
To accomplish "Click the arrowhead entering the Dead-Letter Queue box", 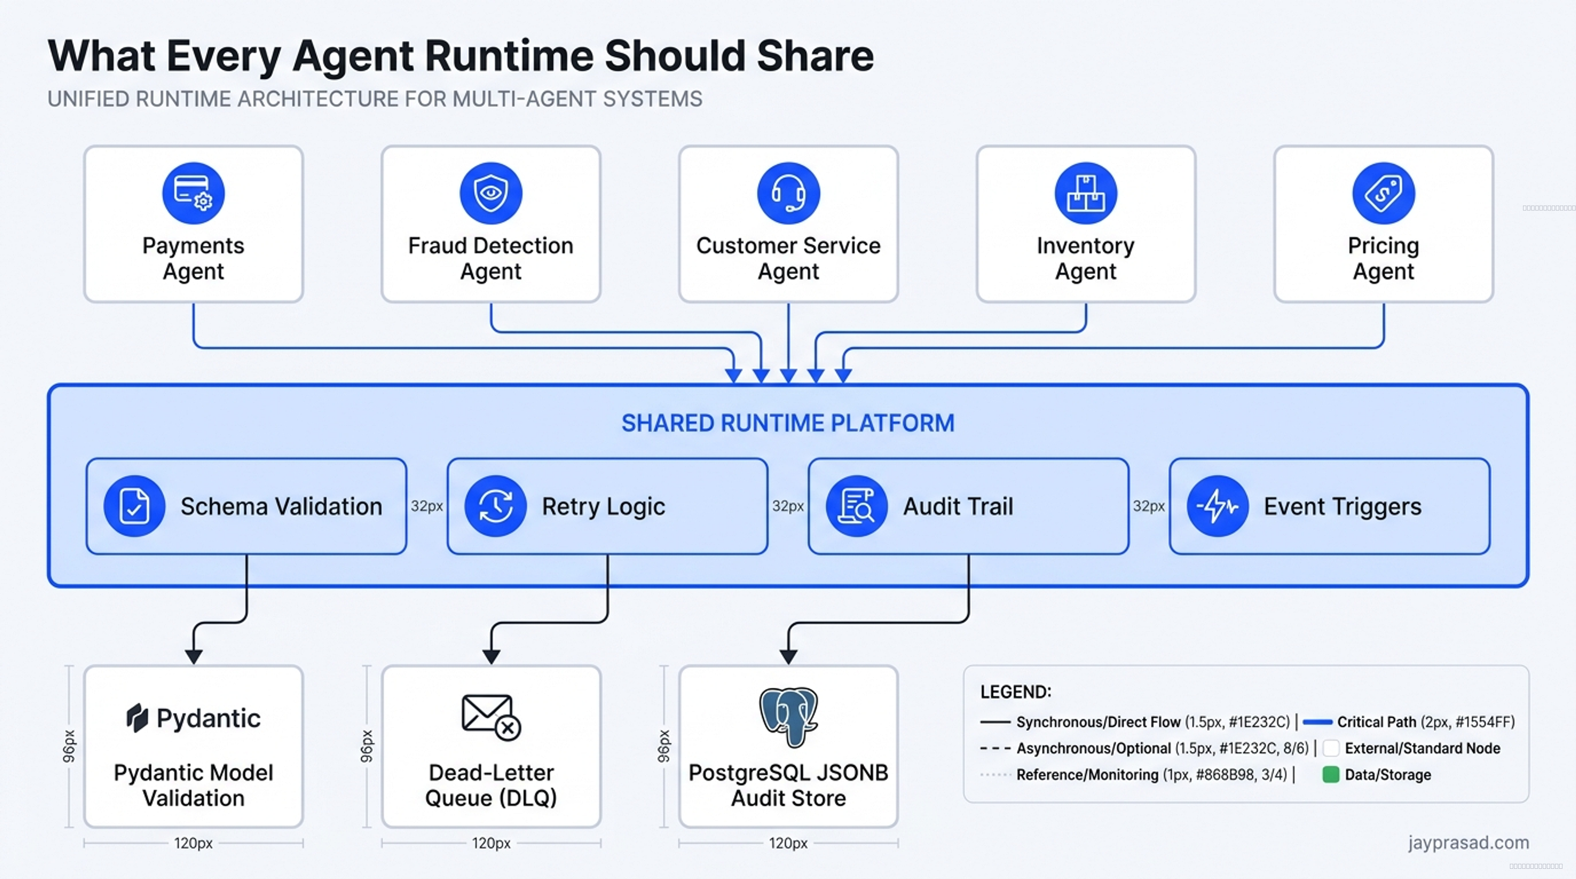I will (x=491, y=657).
